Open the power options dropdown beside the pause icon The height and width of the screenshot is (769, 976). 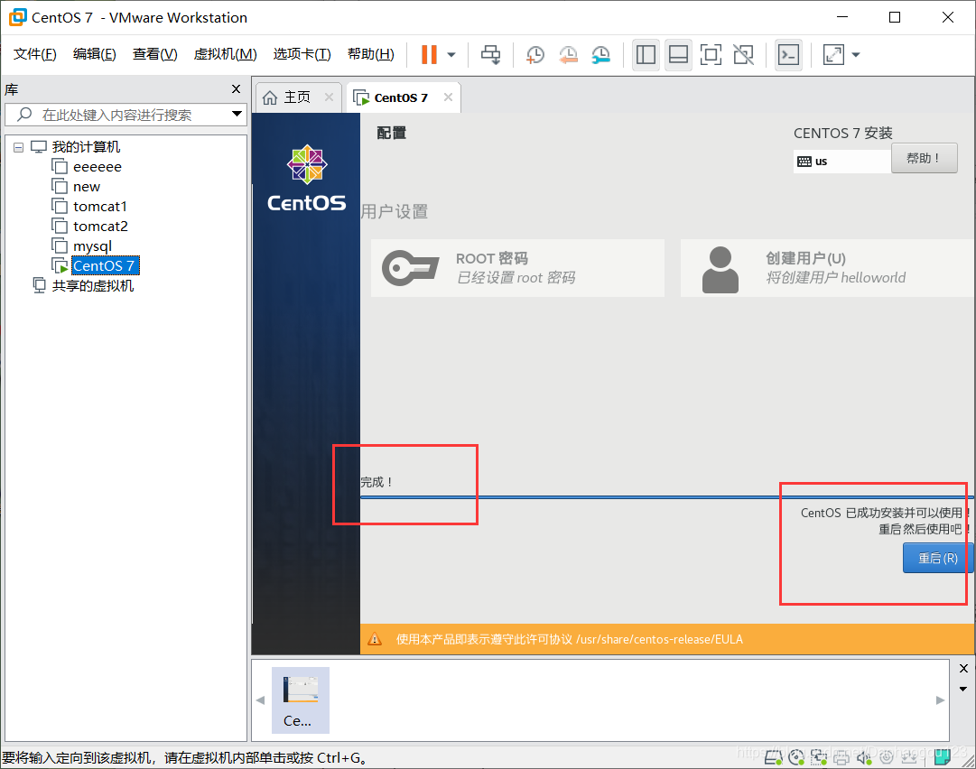[452, 55]
